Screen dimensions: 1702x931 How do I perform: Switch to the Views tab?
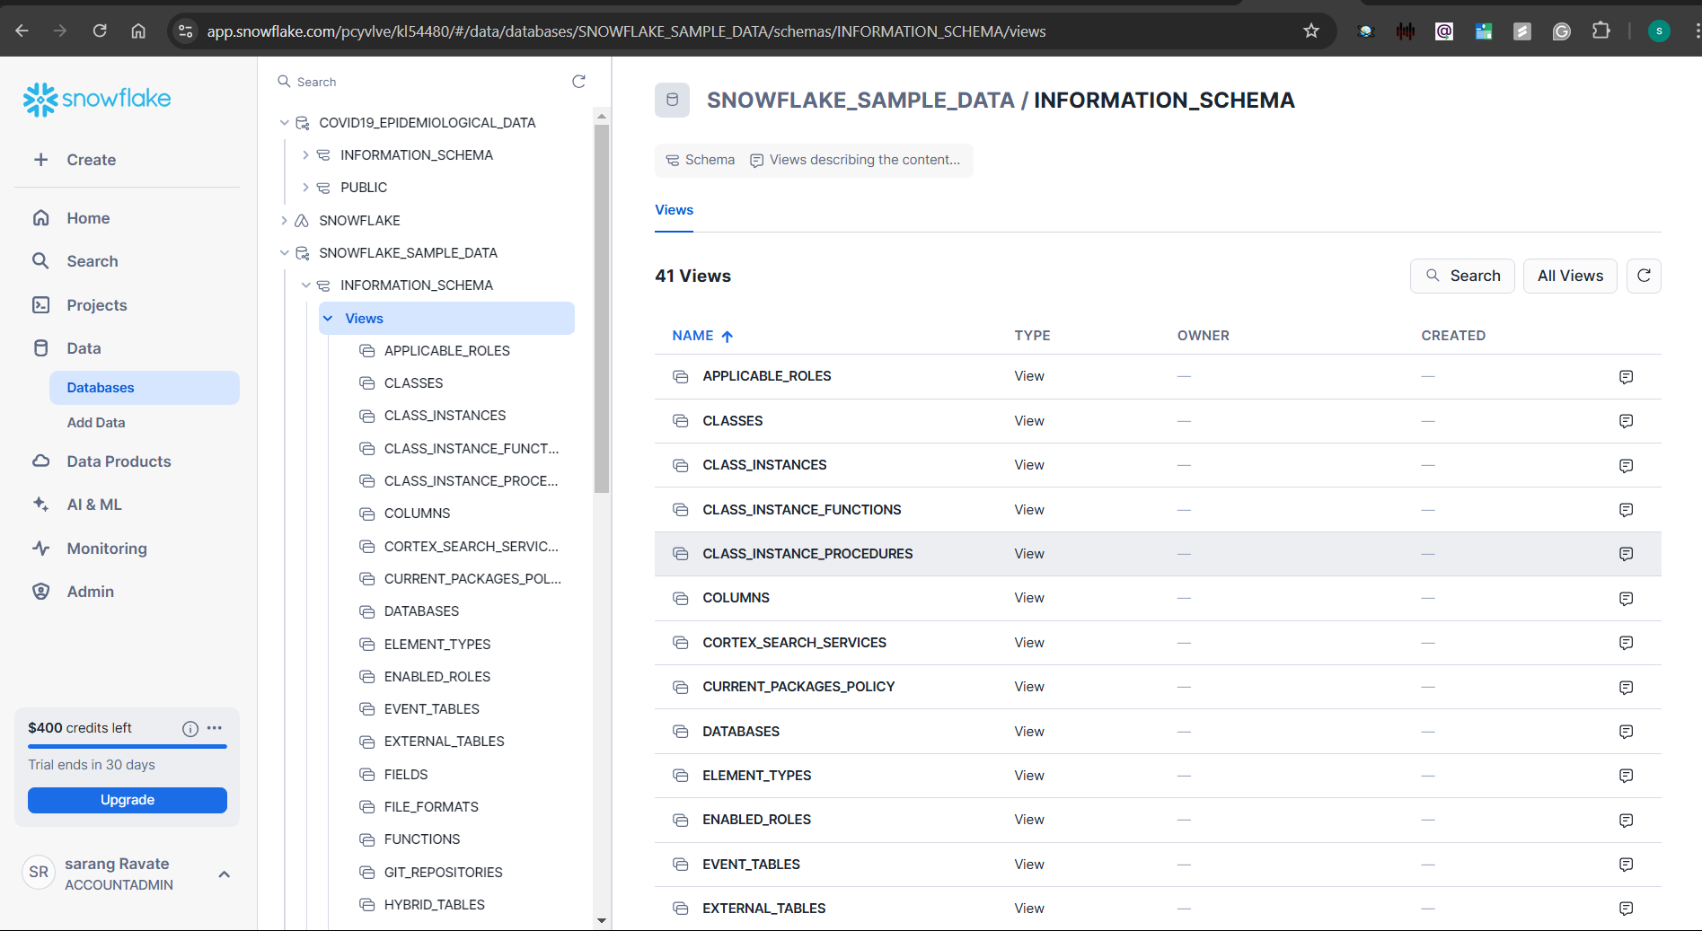674,210
